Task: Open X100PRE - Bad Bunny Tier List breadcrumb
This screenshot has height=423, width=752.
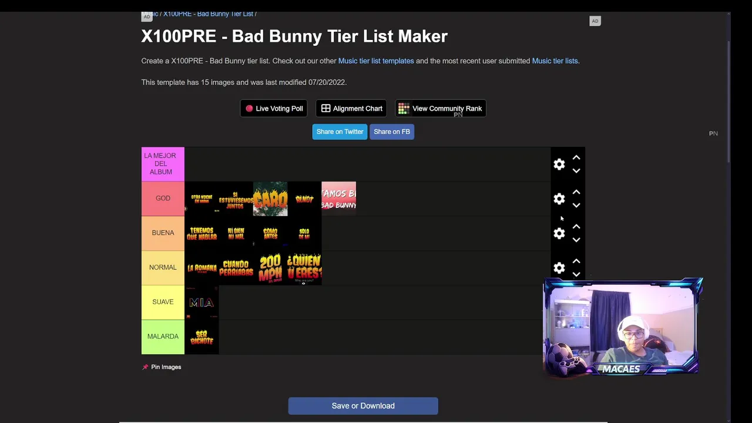Action: [x=208, y=14]
